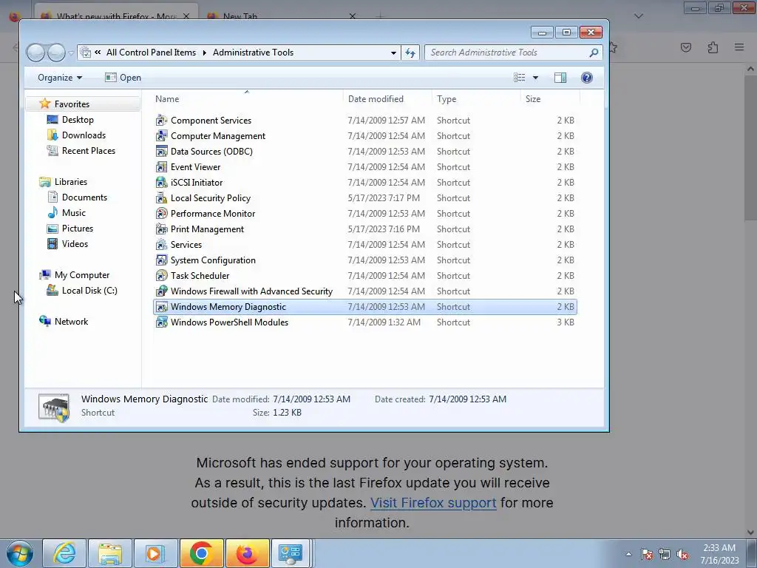
Task: Select the Windows PowerShell Modules icon
Action: click(x=162, y=322)
